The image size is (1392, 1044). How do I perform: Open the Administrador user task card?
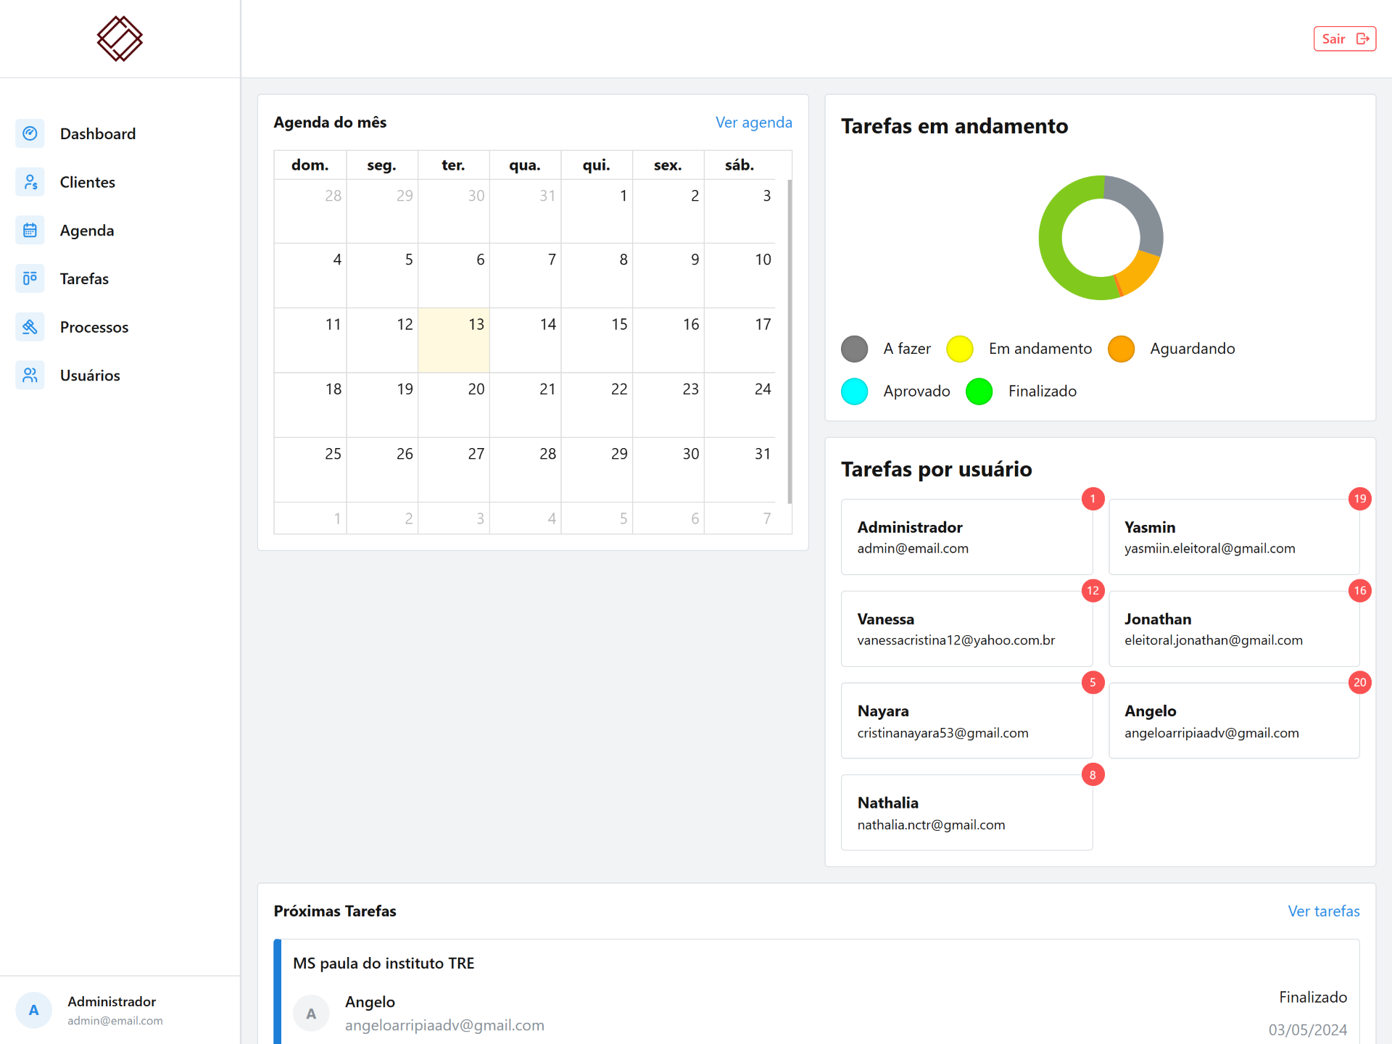click(966, 537)
